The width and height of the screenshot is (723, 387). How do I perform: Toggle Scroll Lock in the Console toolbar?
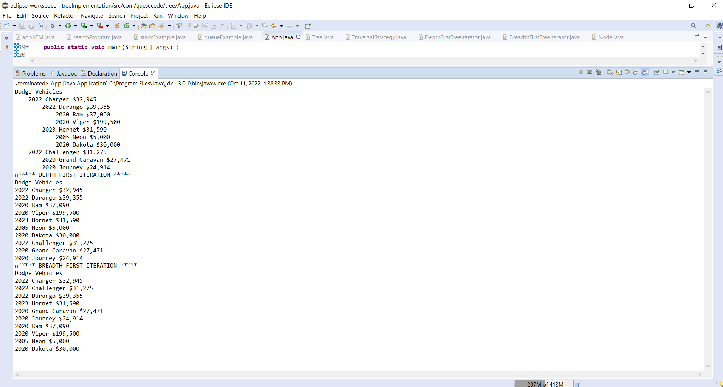pyautogui.click(x=619, y=72)
